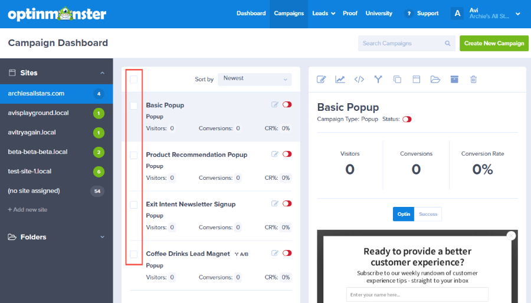Toggle Basic Popup status in list
This screenshot has width=531, height=303.
tap(287, 104)
